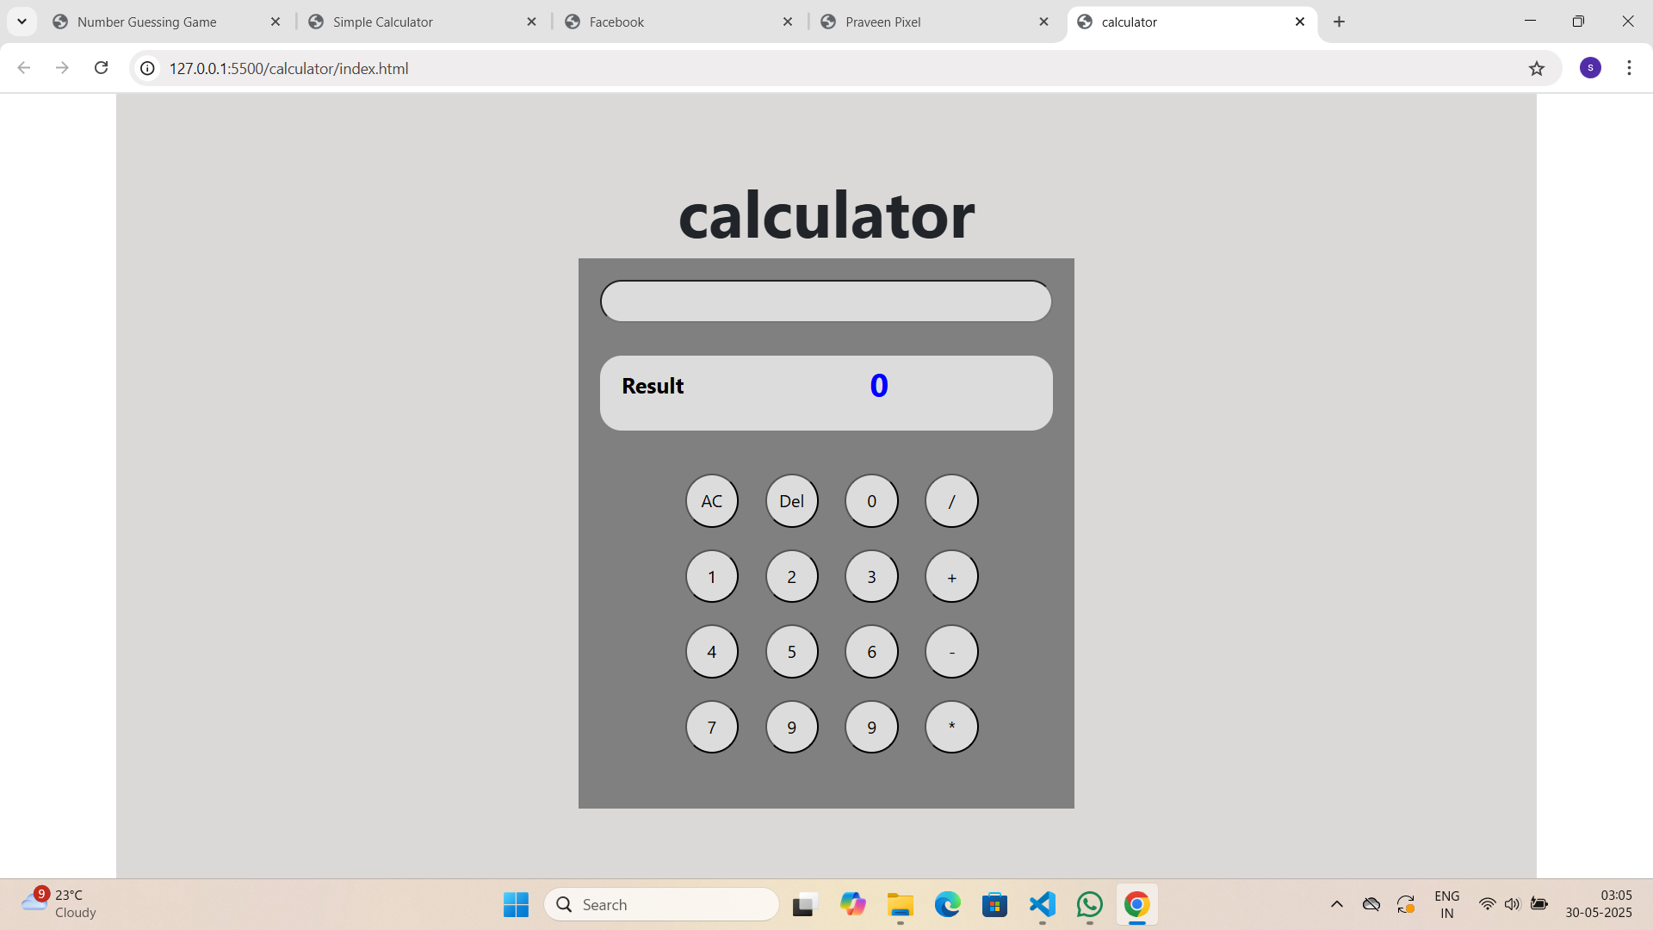Launch WhatsApp from the taskbar
Image resolution: width=1653 pixels, height=930 pixels.
pos(1089,904)
